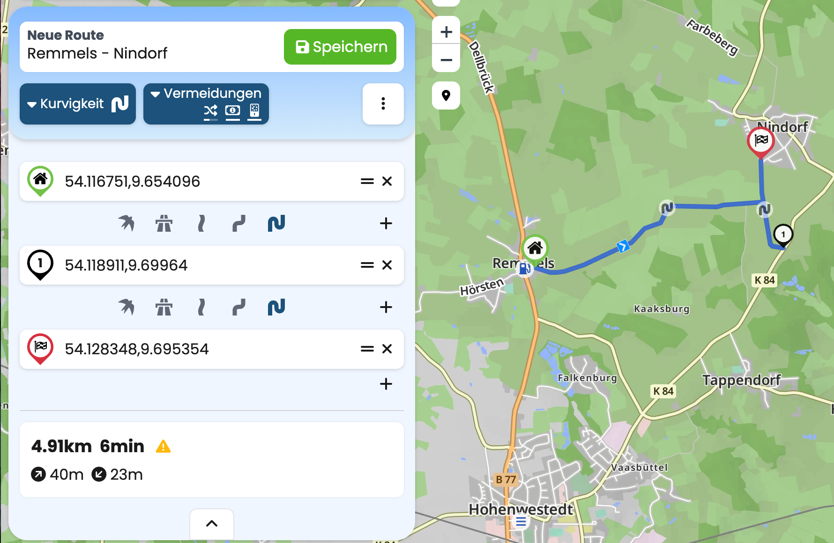Expand the Vermeidungen avoidances dropdown
This screenshot has height=543, width=834.
[206, 104]
